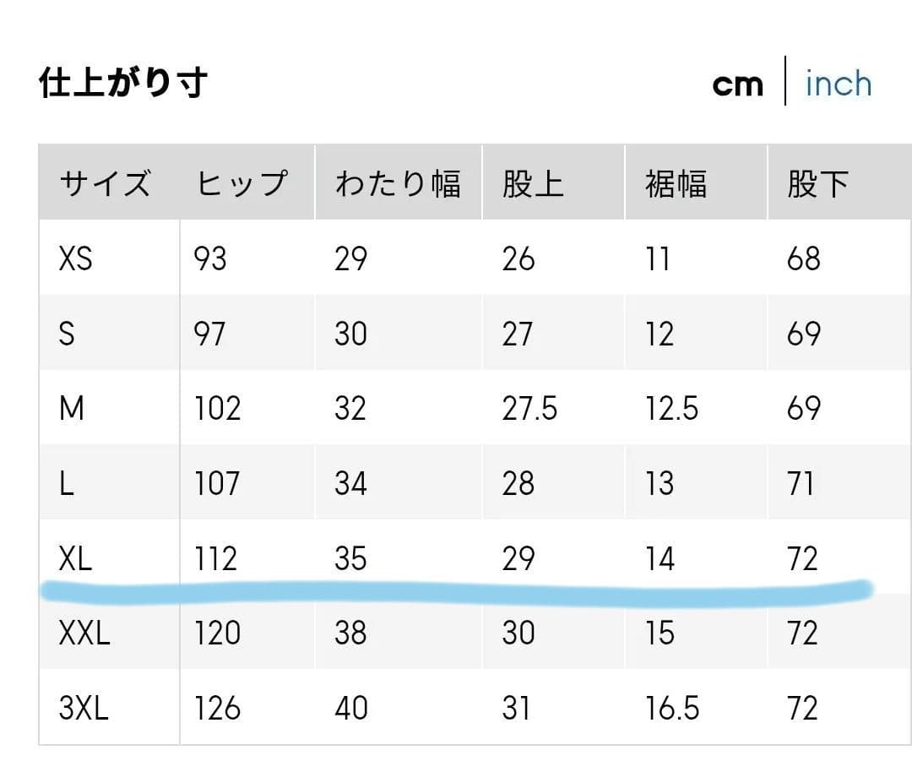Select the M size row label
The width and height of the screenshot is (912, 761).
pyautogui.click(x=72, y=409)
